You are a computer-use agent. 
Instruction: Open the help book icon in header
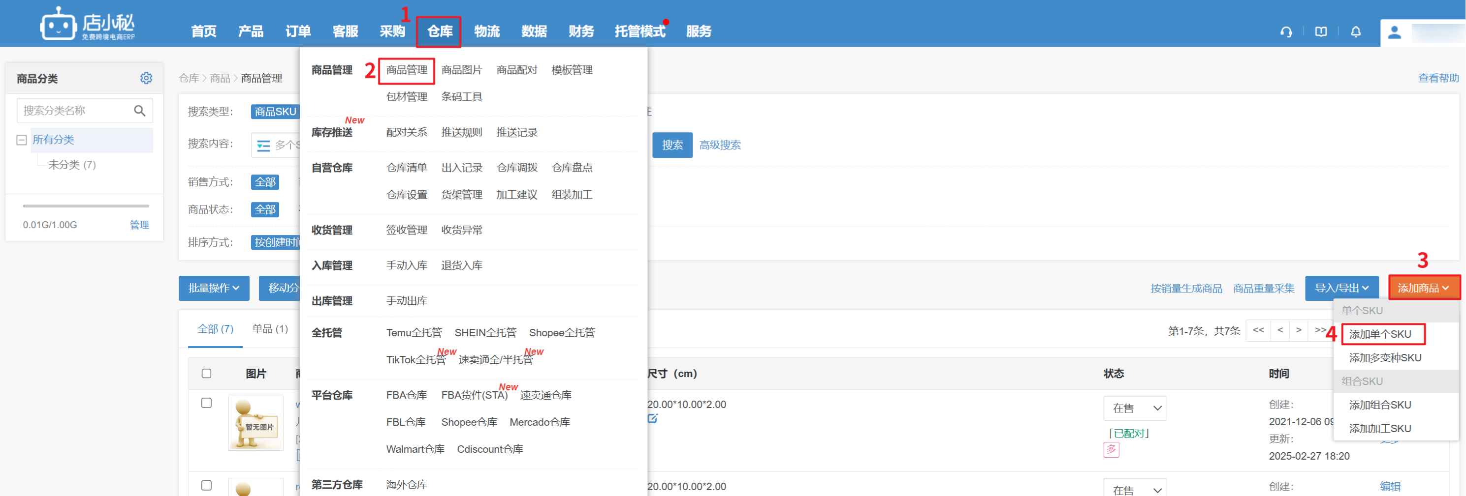coord(1321,32)
